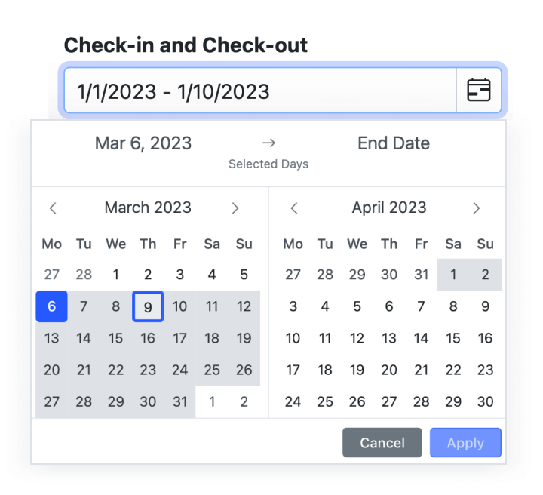The height and width of the screenshot is (495, 543).
Task: Select March 6 start date
Action: click(x=52, y=306)
